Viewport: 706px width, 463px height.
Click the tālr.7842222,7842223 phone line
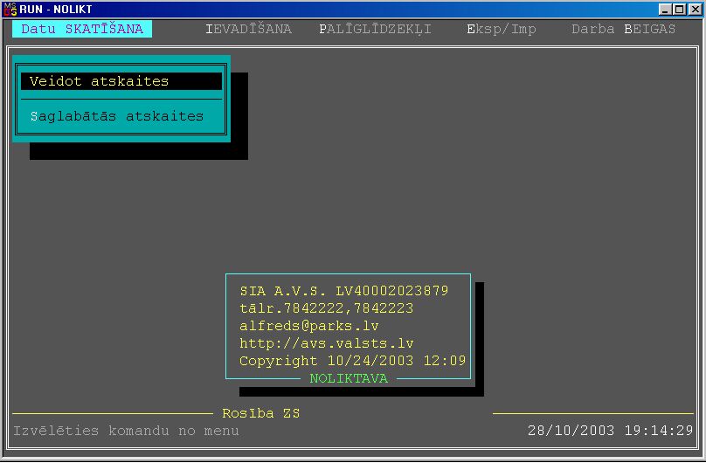(327, 308)
